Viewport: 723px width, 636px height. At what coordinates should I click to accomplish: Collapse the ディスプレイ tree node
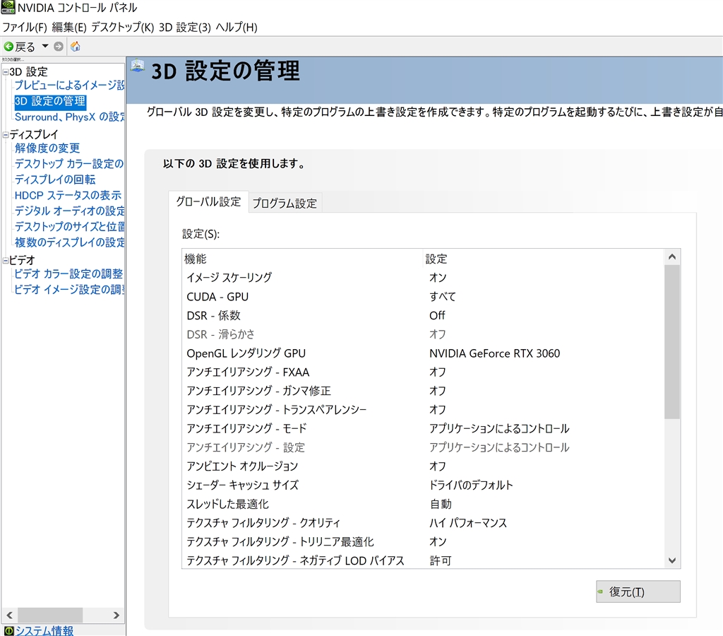6,135
